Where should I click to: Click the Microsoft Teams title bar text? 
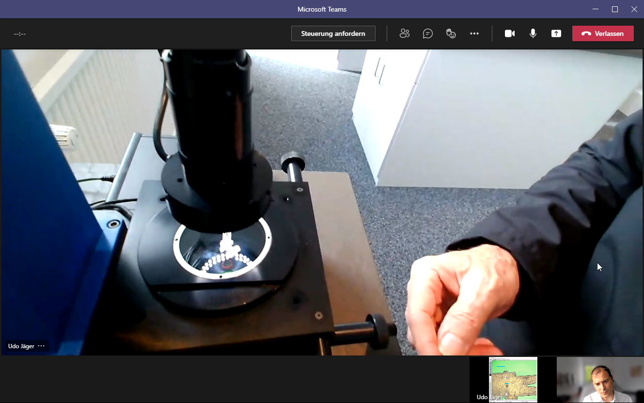click(x=322, y=9)
